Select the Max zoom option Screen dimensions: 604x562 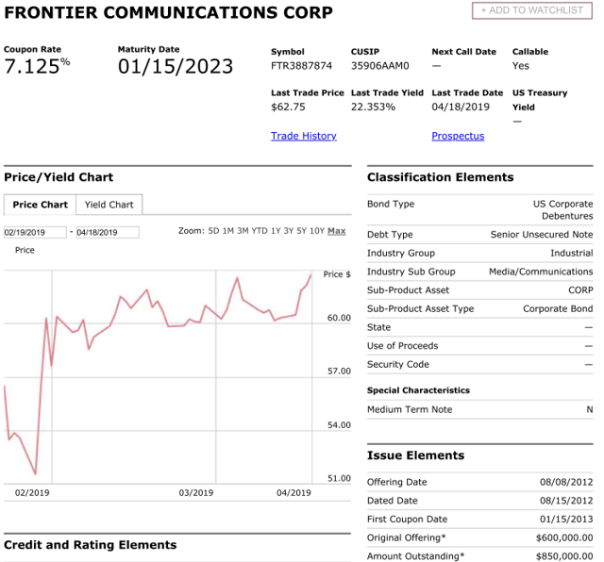coord(337,231)
